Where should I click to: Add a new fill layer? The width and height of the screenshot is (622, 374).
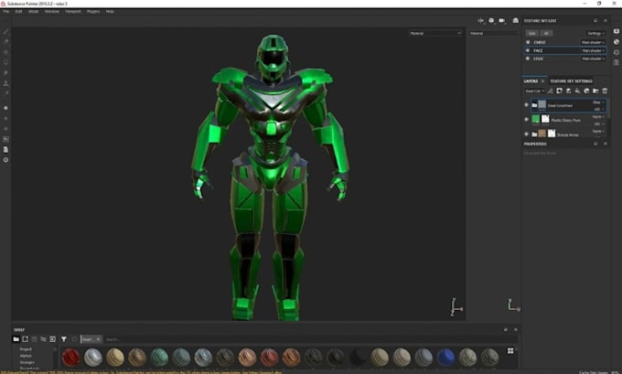coord(577,91)
